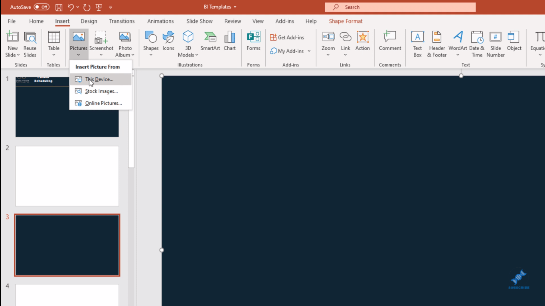Expand the Shapes gallery dropdown
The width and height of the screenshot is (545, 306).
click(x=151, y=55)
